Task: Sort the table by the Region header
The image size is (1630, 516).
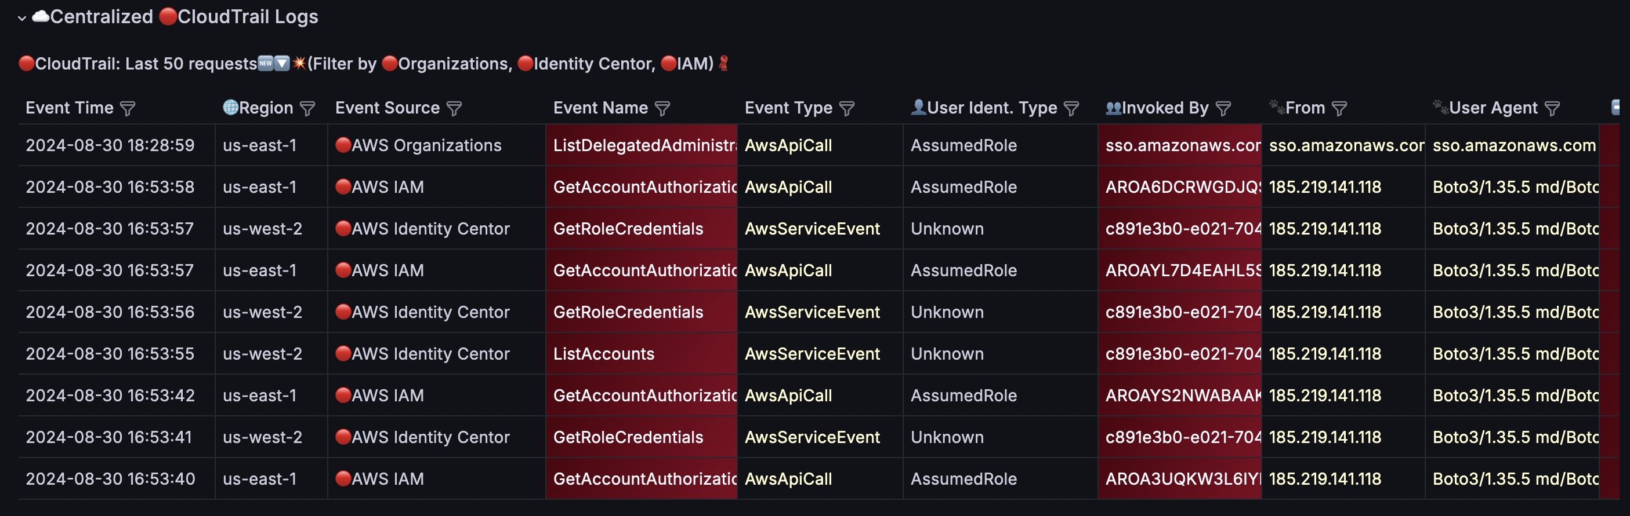Action: 258,108
